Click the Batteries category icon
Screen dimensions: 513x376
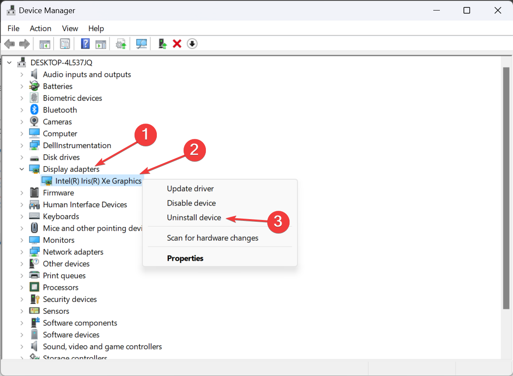[x=34, y=86]
